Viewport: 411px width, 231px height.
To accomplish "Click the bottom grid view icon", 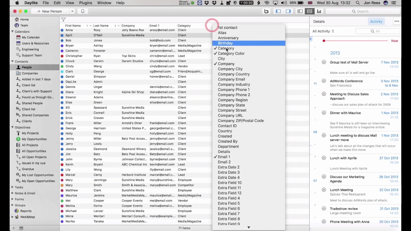I will point(21,228).
